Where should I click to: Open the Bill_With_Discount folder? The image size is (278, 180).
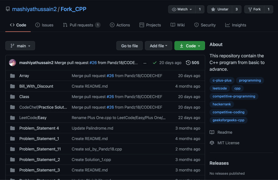(x=36, y=86)
